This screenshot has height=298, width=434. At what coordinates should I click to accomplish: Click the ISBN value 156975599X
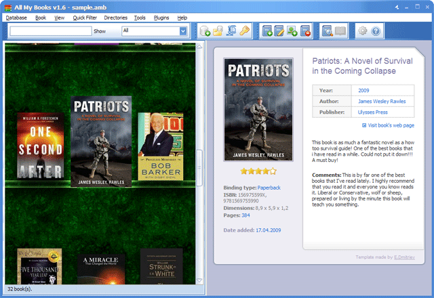(x=252, y=195)
